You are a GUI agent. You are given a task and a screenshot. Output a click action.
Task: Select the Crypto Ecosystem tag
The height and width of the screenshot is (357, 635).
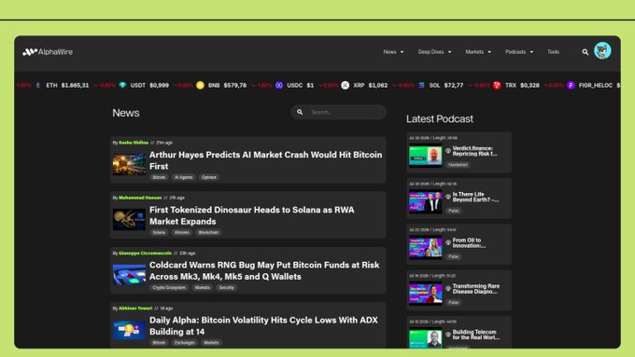click(169, 287)
